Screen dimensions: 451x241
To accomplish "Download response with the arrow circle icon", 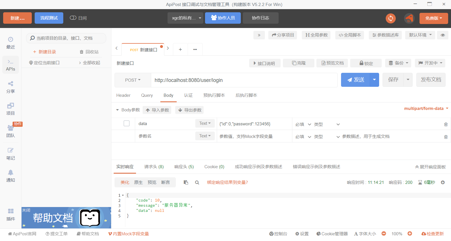I will (x=443, y=182).
